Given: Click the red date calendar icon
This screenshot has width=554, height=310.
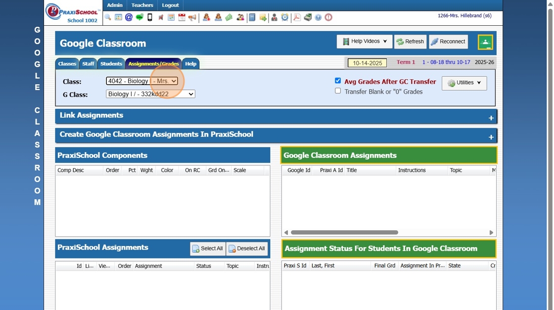Looking at the screenshot, I should pos(182,17).
